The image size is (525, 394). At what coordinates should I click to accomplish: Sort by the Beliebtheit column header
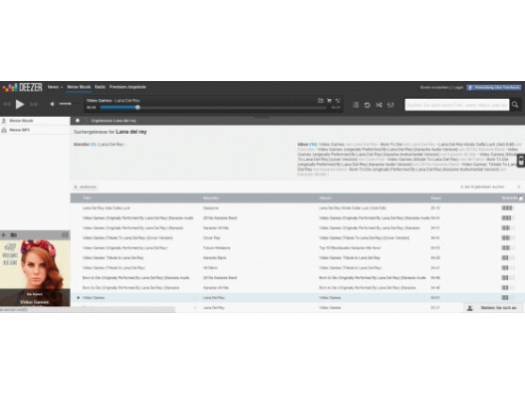(x=510, y=198)
